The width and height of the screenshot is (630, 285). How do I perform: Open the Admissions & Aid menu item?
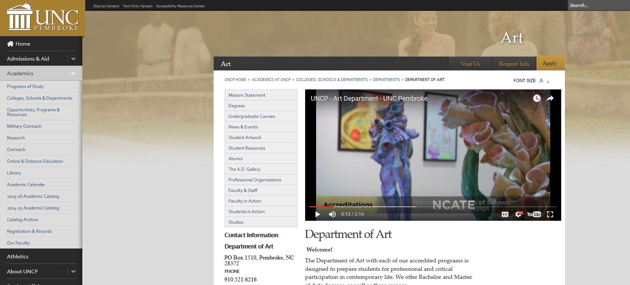point(28,59)
